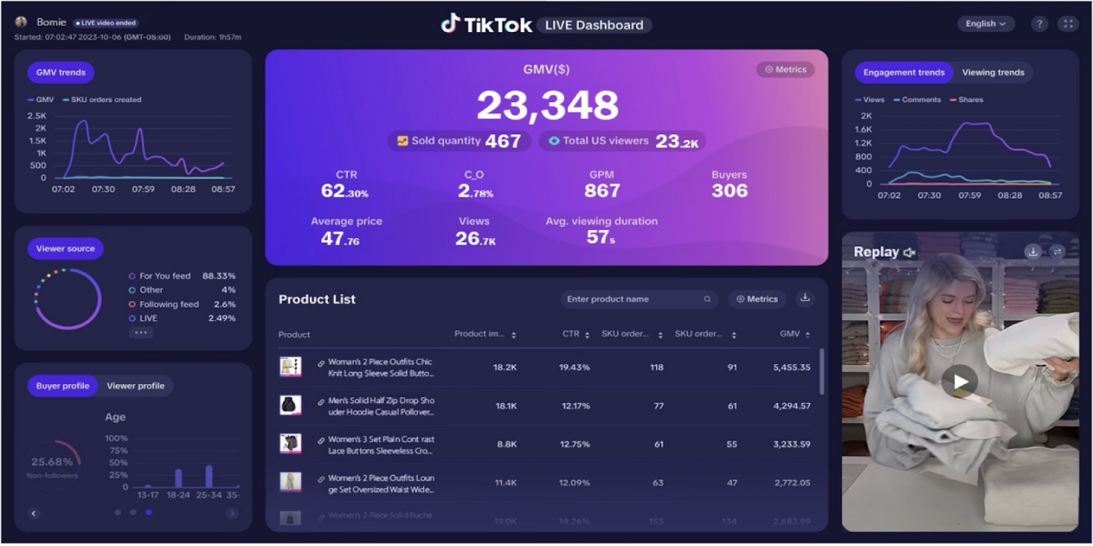Play the Replay video
1093x546 pixels.
click(960, 381)
